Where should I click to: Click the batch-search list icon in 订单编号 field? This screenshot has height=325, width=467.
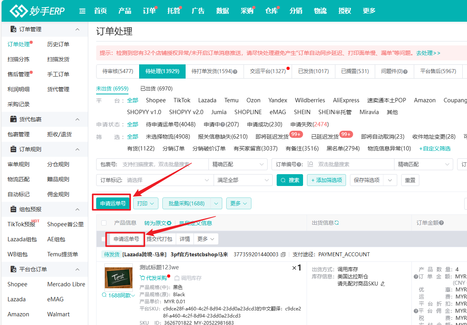[x=310, y=164]
